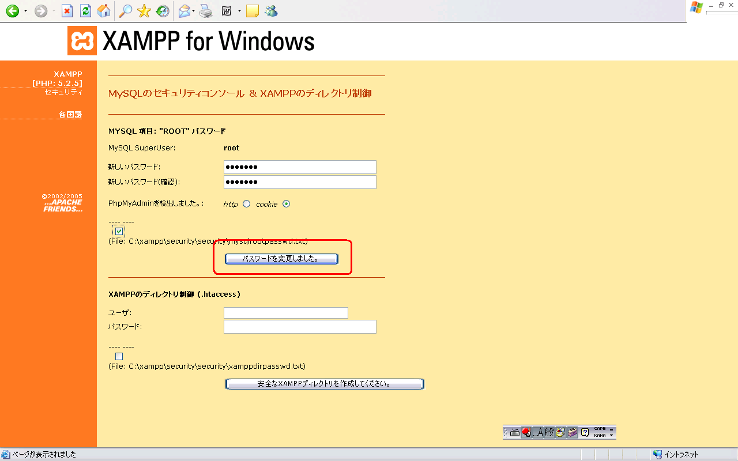
Task: Open language bar options down arrow
Action: pyautogui.click(x=612, y=436)
